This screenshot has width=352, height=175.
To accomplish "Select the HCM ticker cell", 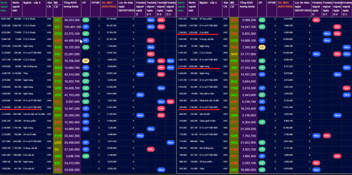I will point(58,34).
